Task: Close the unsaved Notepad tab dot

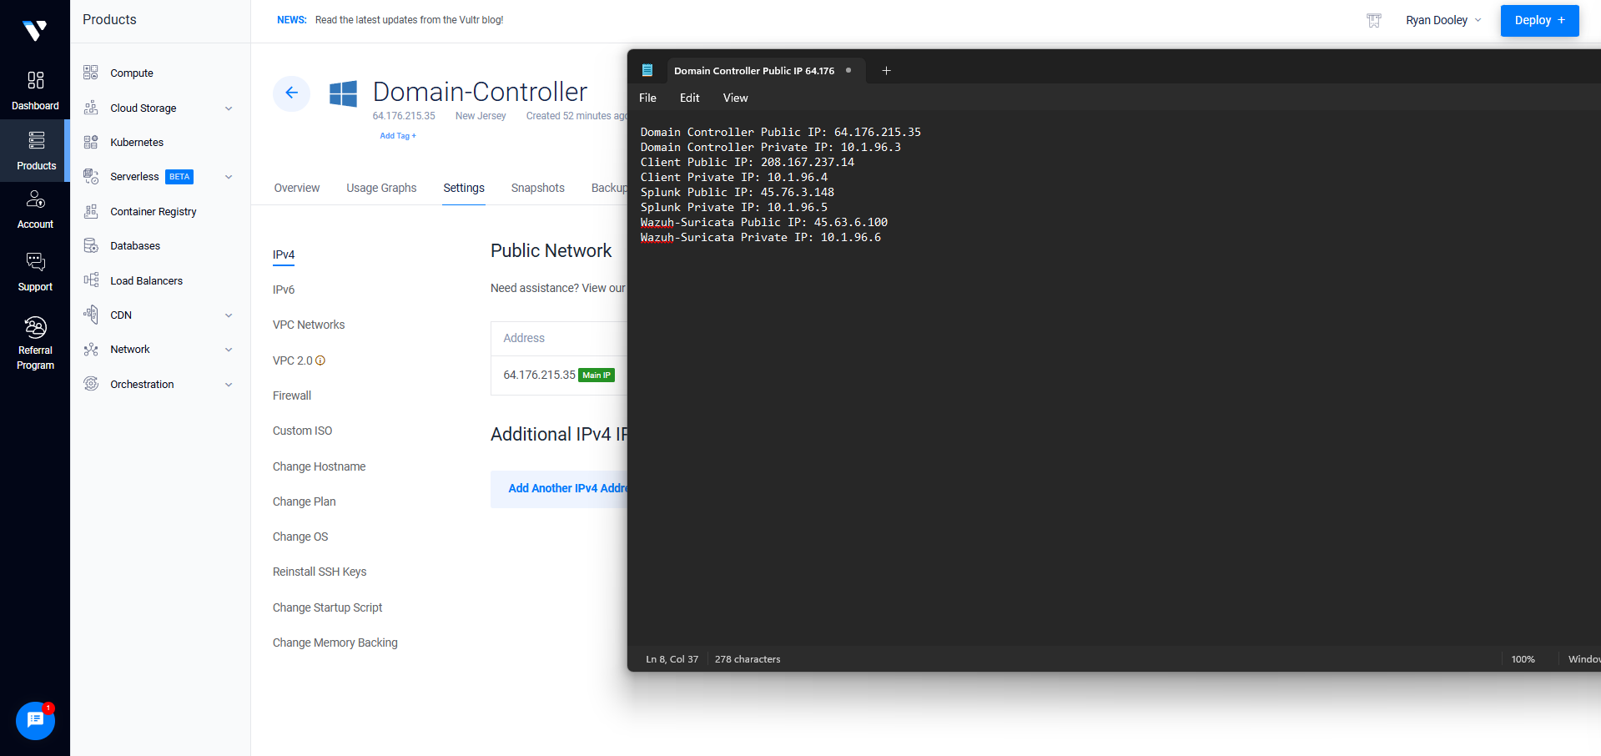Action: [848, 70]
